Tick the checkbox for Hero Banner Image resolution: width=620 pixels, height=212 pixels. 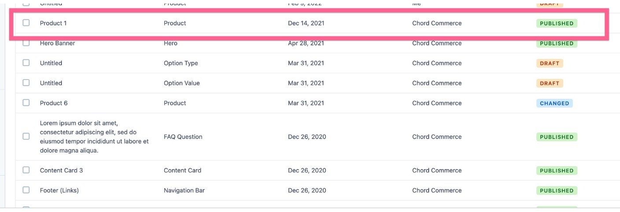pos(26,43)
